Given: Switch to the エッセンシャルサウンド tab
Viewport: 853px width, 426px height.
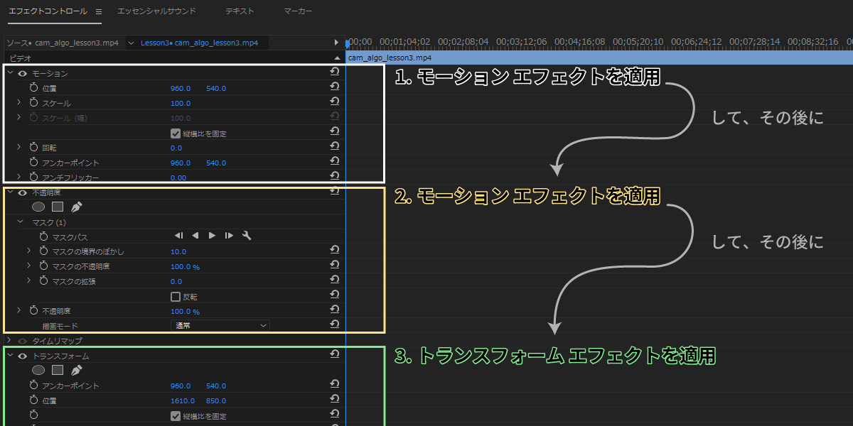Looking at the screenshot, I should [x=156, y=11].
